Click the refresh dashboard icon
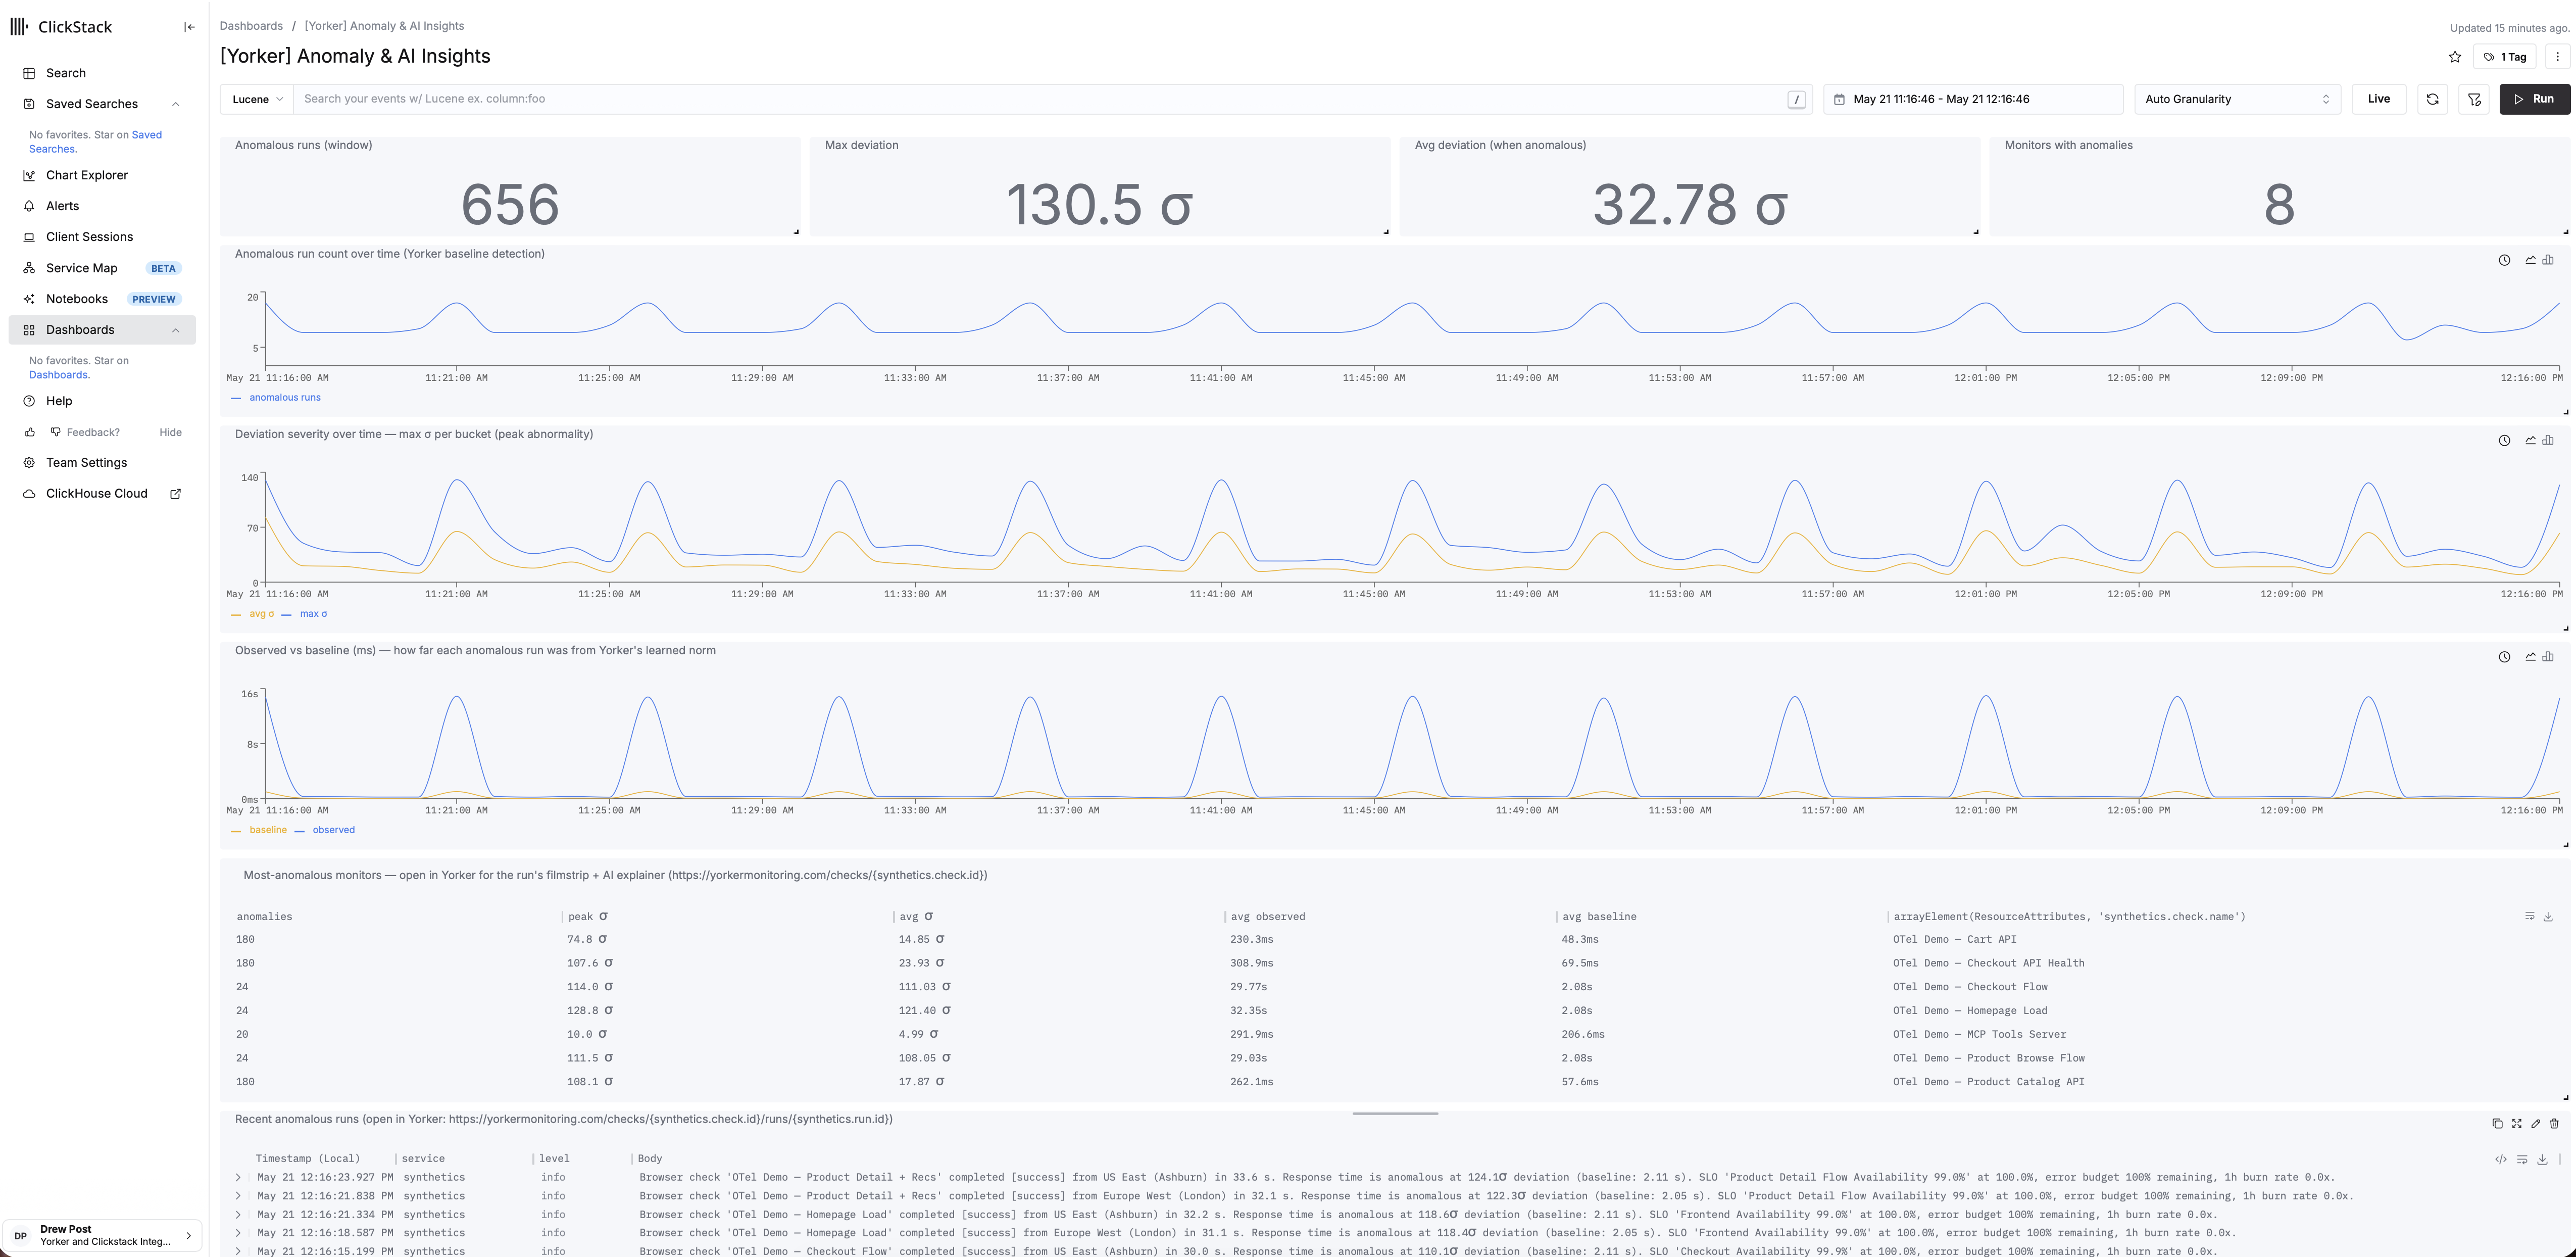 (2432, 99)
